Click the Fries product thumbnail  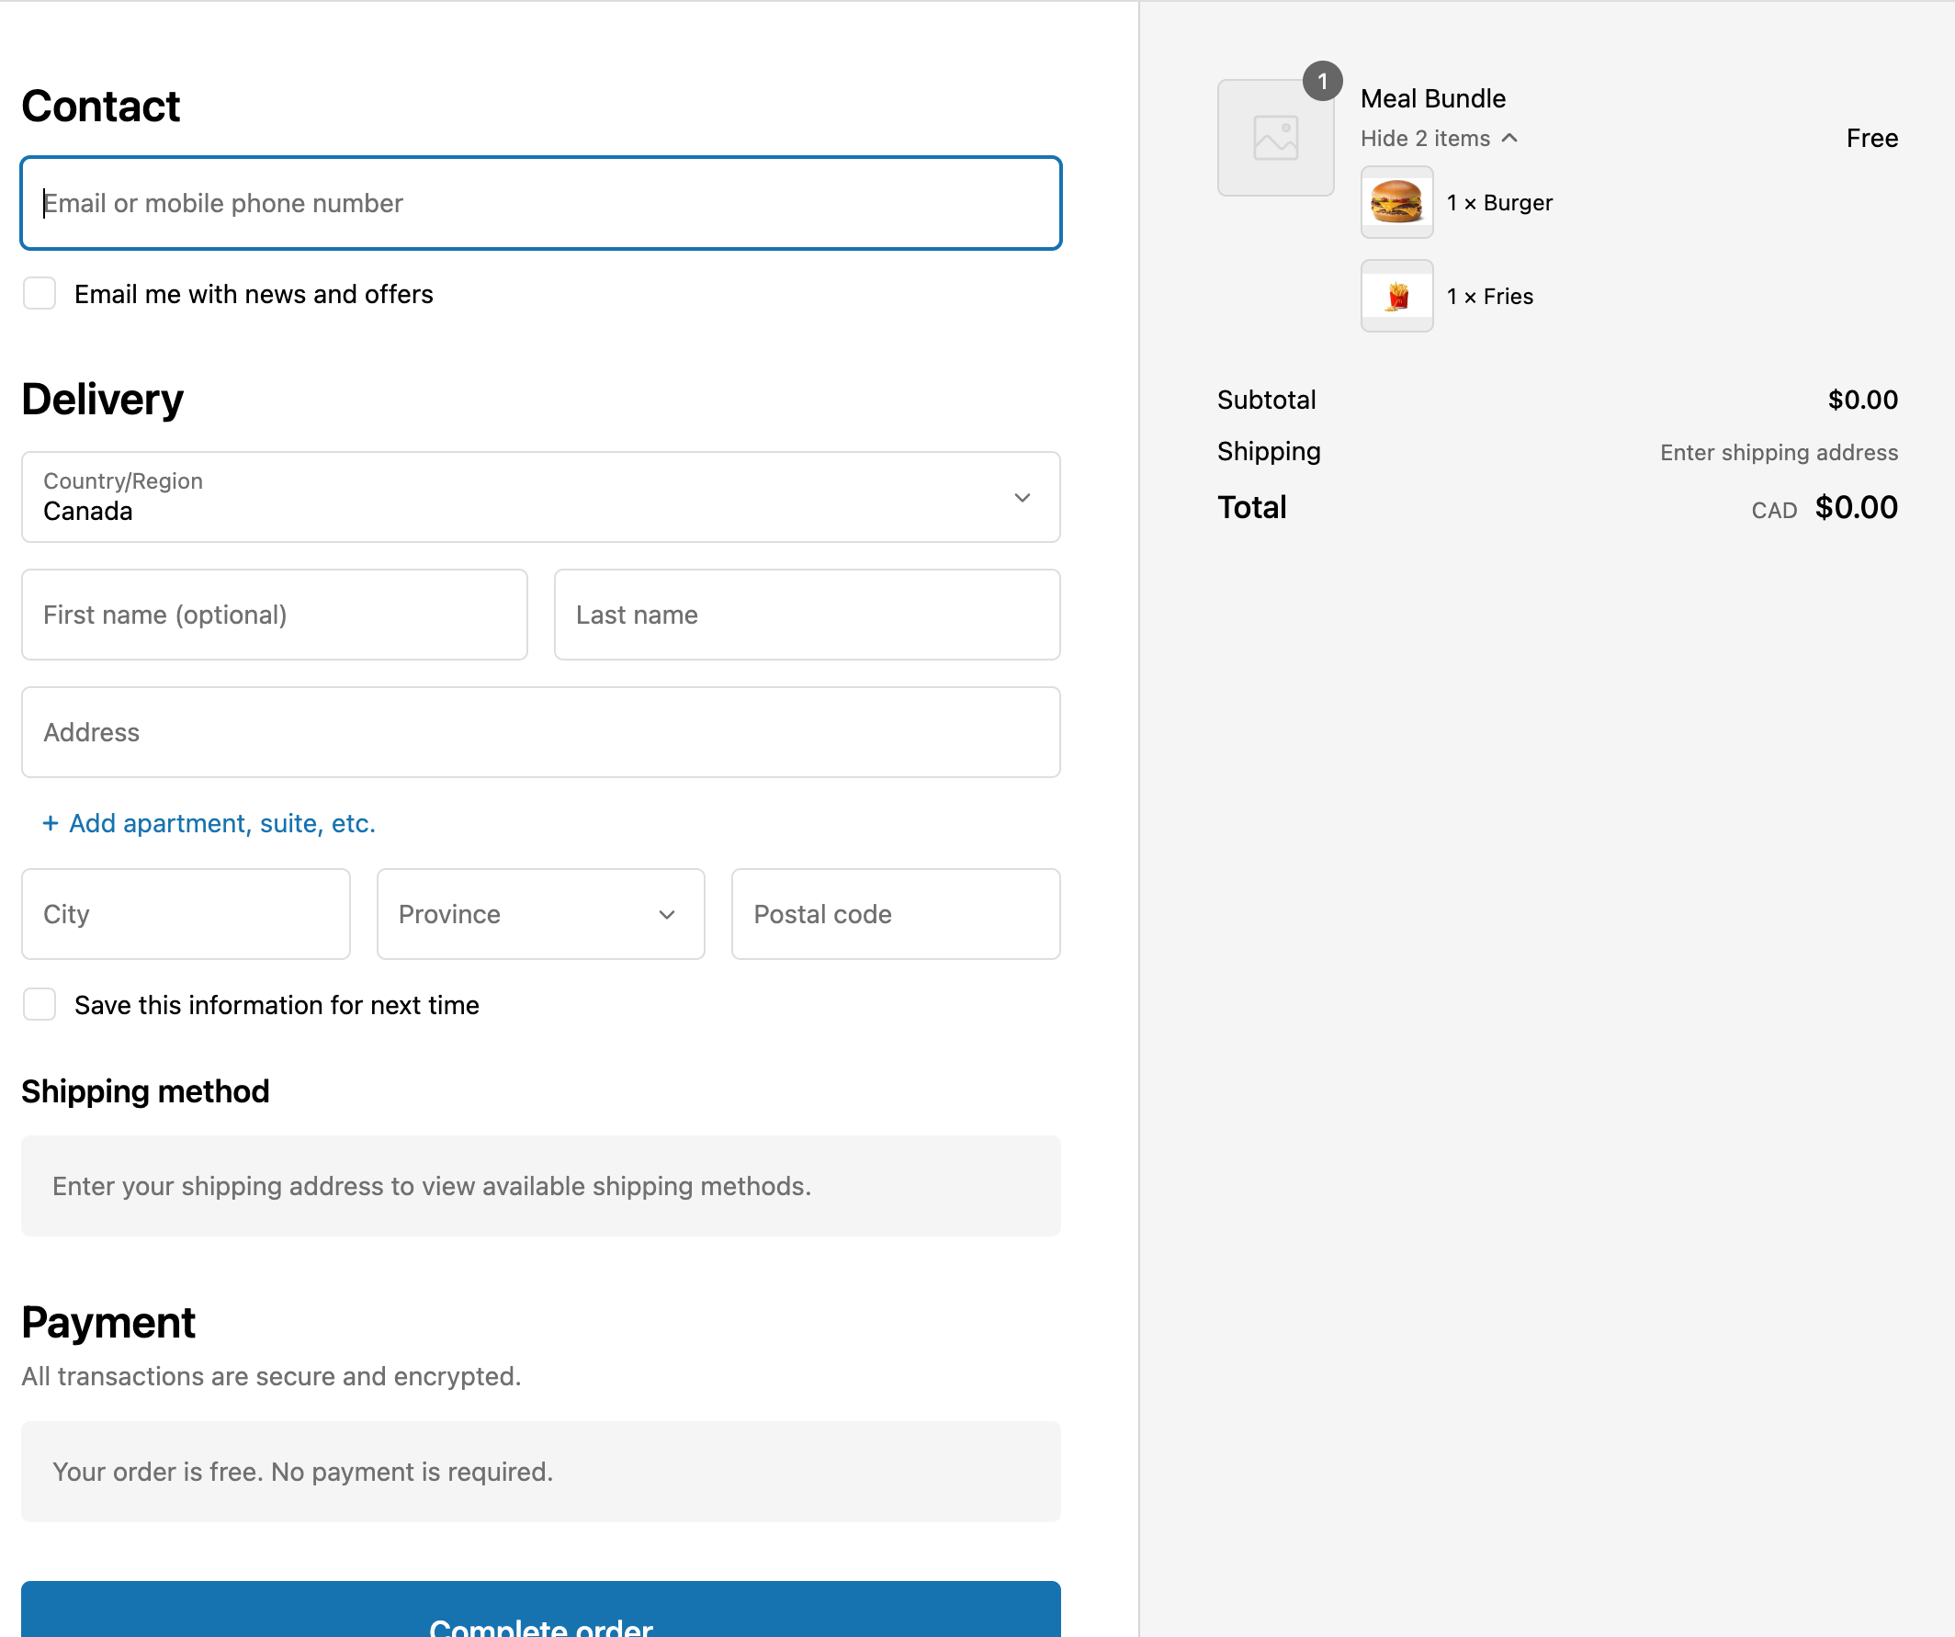[x=1396, y=296]
